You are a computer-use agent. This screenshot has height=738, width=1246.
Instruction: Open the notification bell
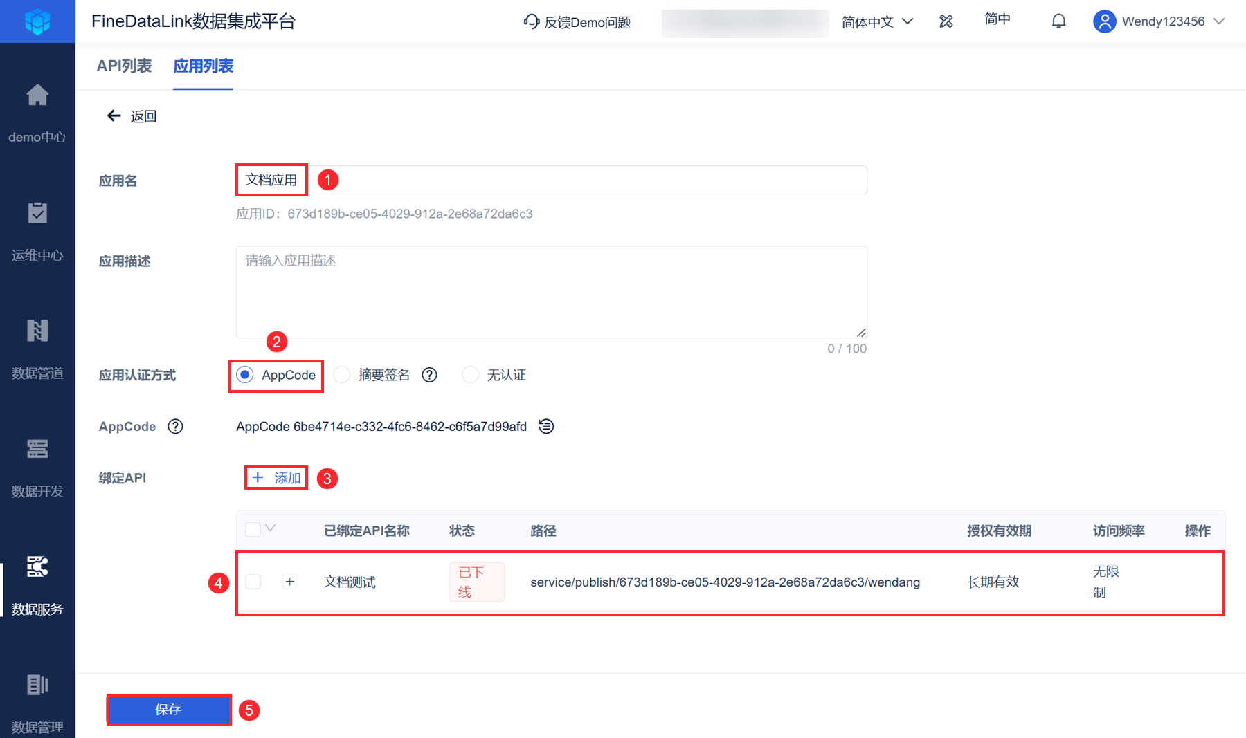1058,21
